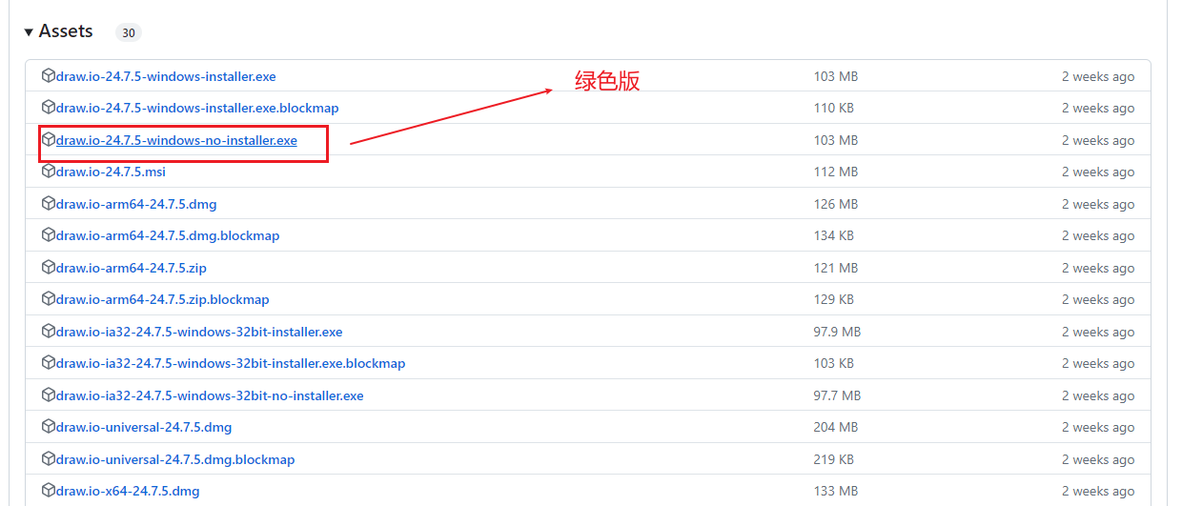Image resolution: width=1182 pixels, height=506 pixels.
Task: Click 133 MB size of x64 dmg
Action: (x=836, y=491)
